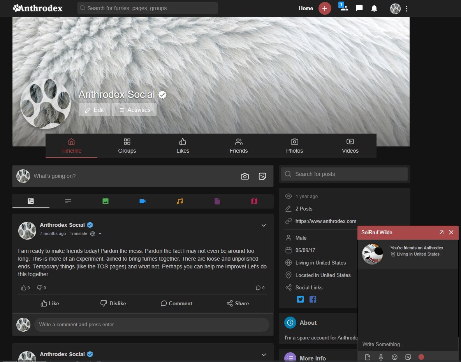The image size is (461, 362).
Task: Share the first post
Action: pyautogui.click(x=238, y=303)
